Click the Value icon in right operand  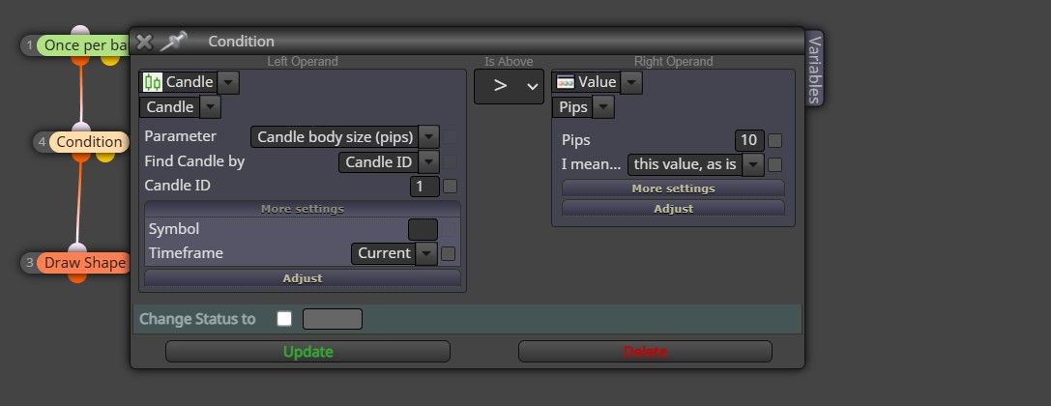click(x=566, y=82)
